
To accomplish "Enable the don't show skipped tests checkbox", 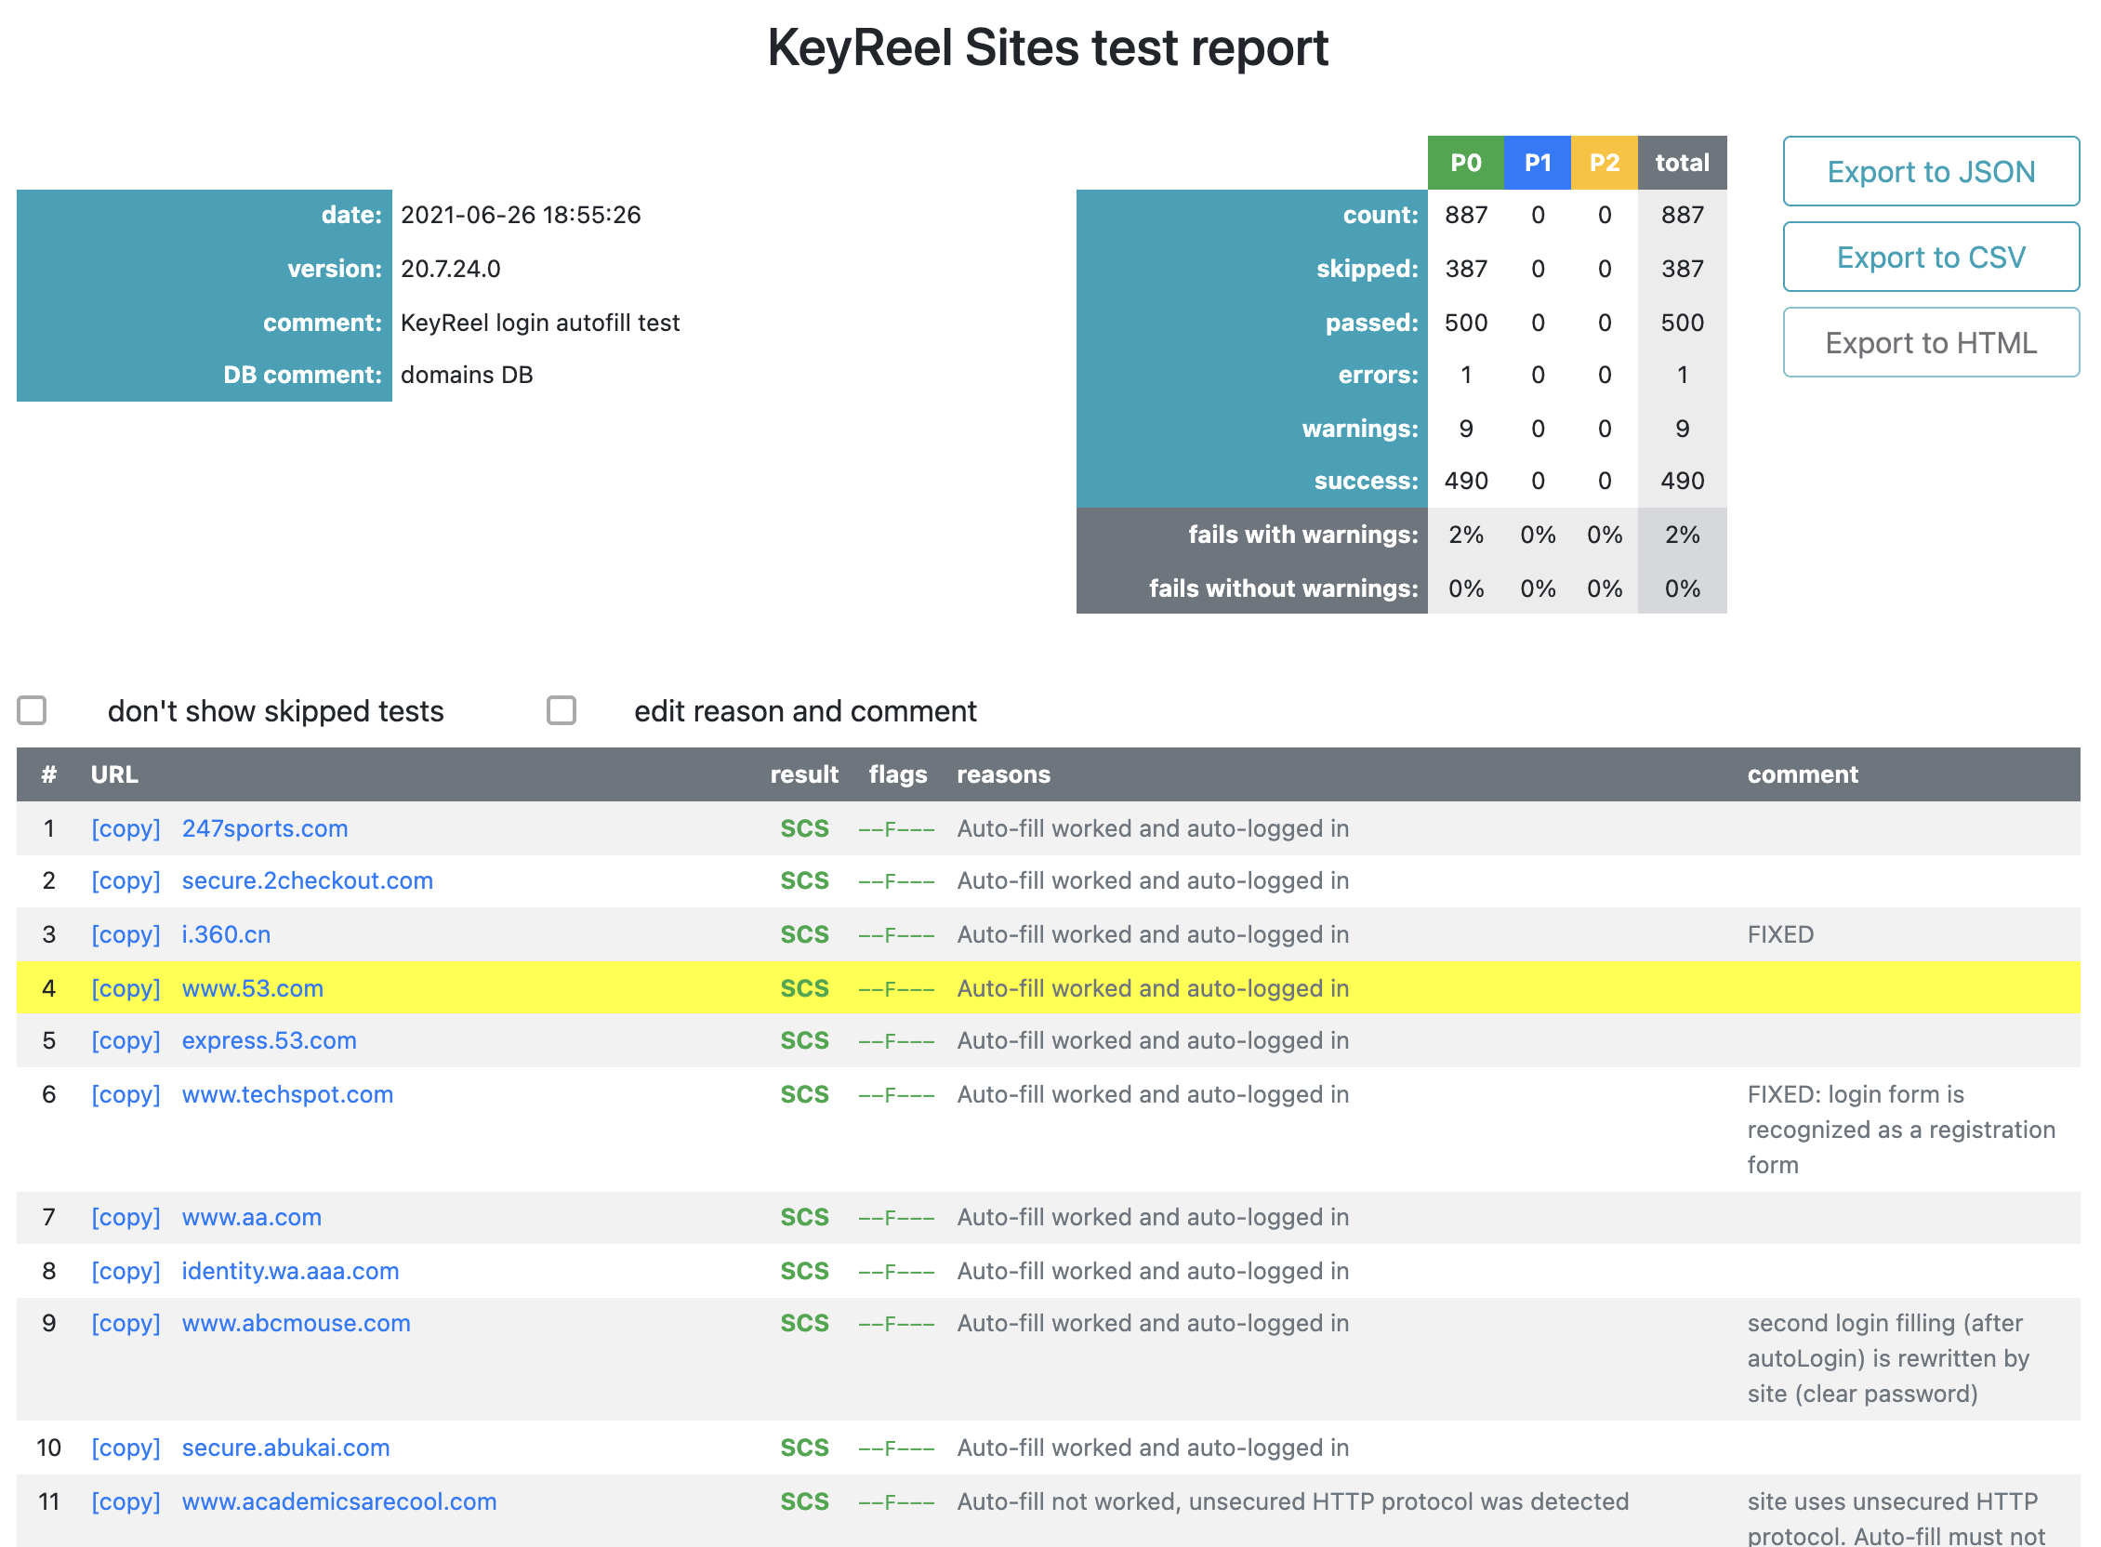I will pyautogui.click(x=32, y=710).
